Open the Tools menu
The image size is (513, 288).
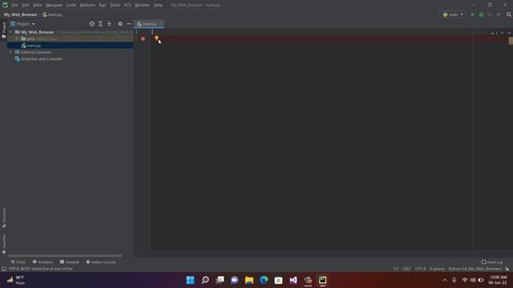tap(115, 6)
